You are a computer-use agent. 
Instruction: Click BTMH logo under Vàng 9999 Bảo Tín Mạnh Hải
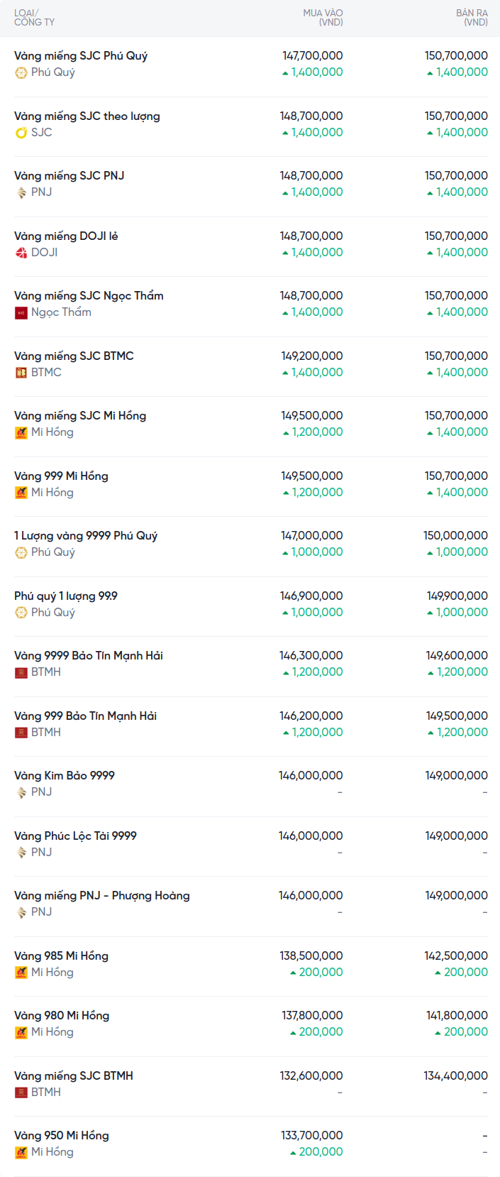21,672
